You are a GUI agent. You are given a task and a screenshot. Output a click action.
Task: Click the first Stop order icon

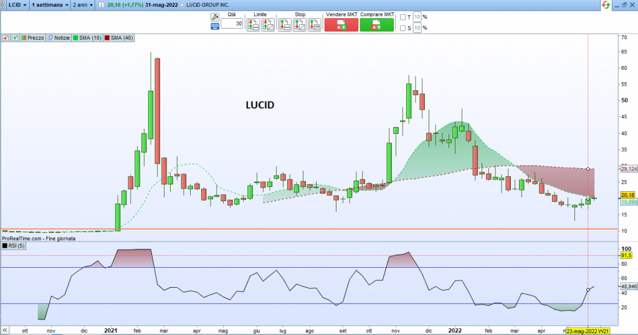(x=285, y=25)
